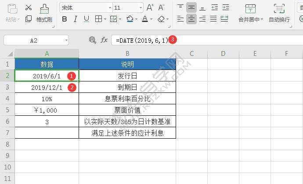Click formula bar with =DATE(2019,6,1)
The width and height of the screenshot is (303, 184).
pyautogui.click(x=207, y=40)
